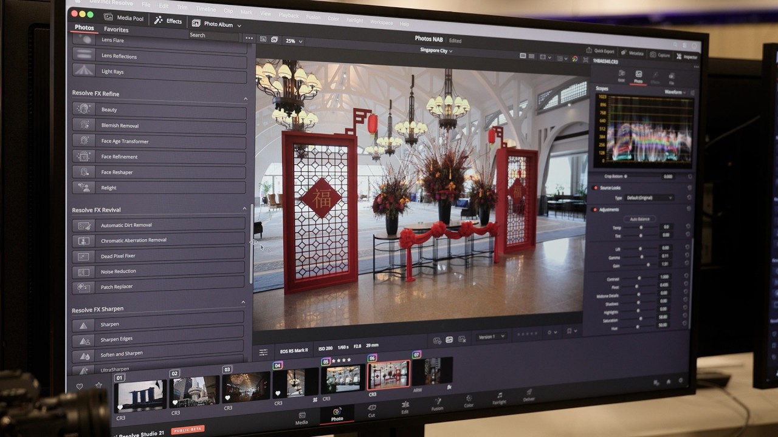Image resolution: width=778 pixels, height=437 pixels.
Task: Toggle favorite heart on thumbnail 01
Action: [x=120, y=407]
